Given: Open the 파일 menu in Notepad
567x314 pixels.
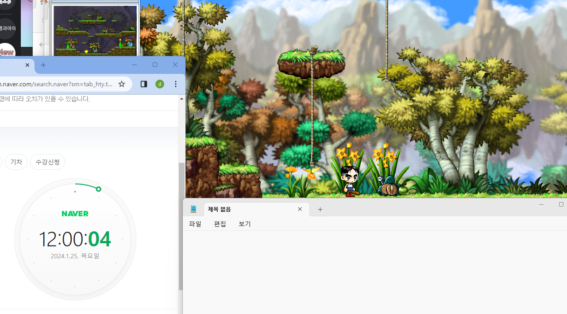Looking at the screenshot, I should [x=195, y=224].
